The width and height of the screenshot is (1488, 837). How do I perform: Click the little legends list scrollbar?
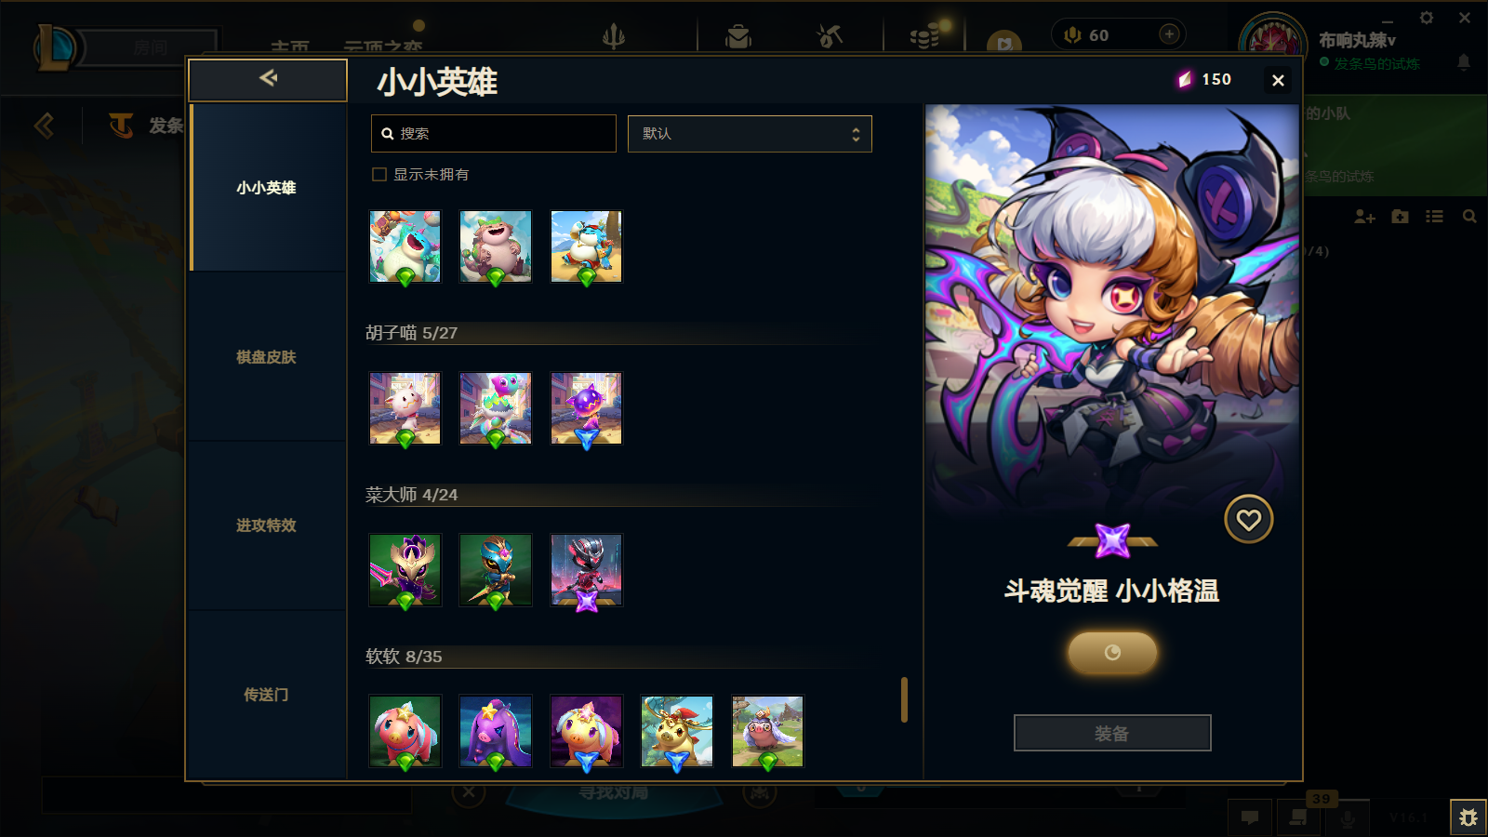(904, 699)
